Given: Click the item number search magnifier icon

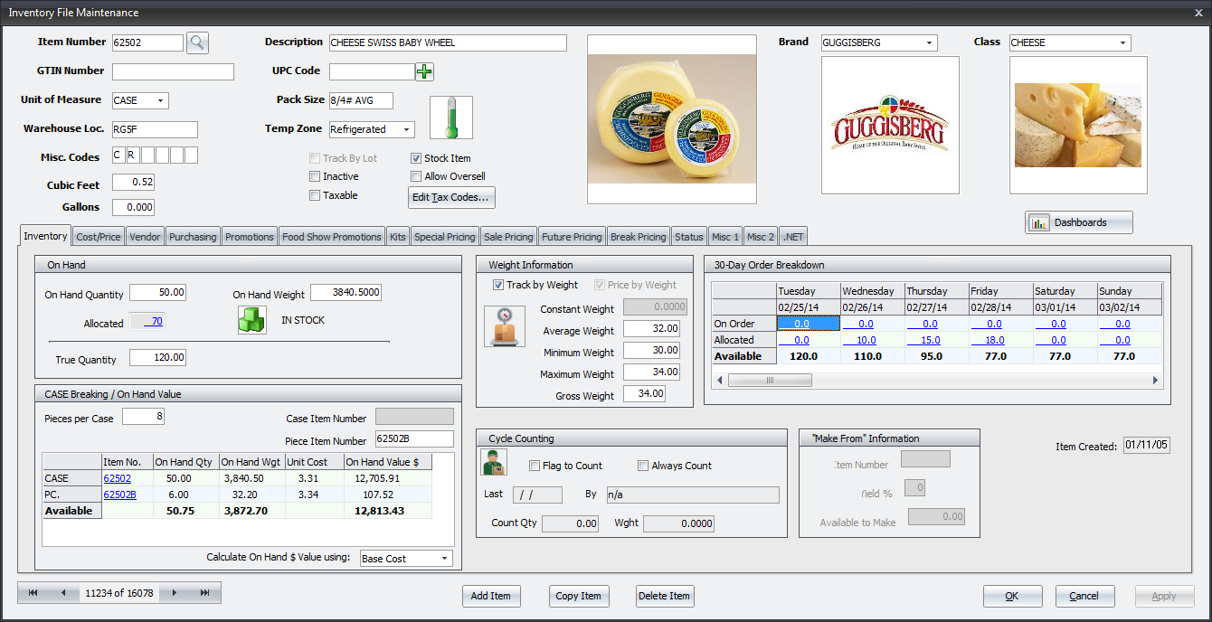Looking at the screenshot, I should [x=197, y=42].
